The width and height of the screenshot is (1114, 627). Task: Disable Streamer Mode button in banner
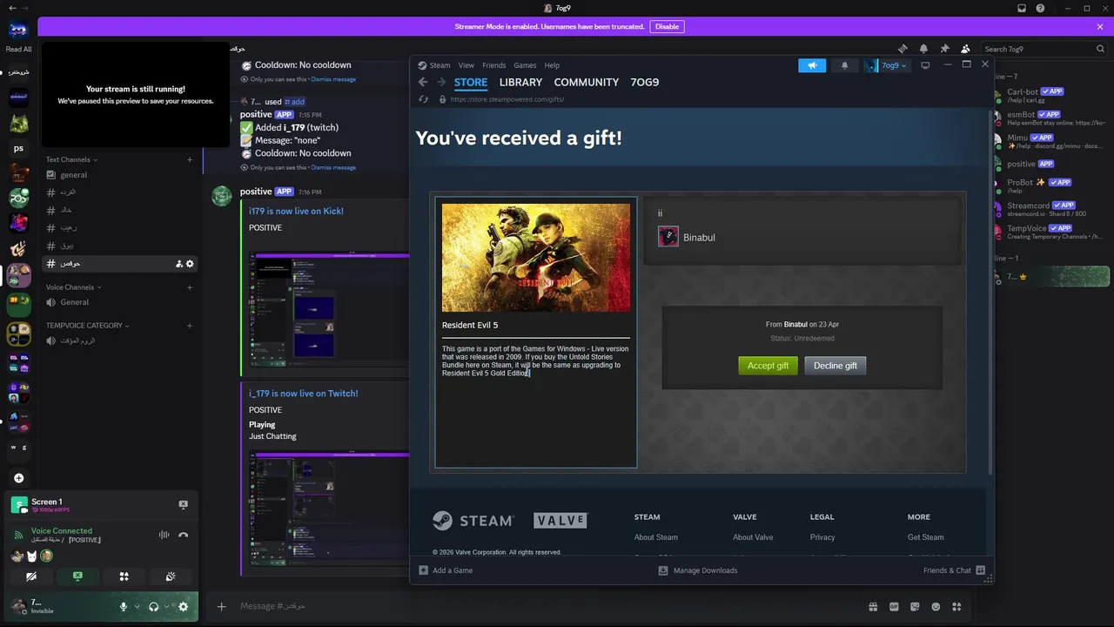point(667,26)
